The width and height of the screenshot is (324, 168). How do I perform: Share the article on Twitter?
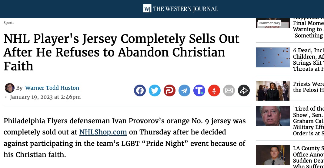[x=155, y=90]
